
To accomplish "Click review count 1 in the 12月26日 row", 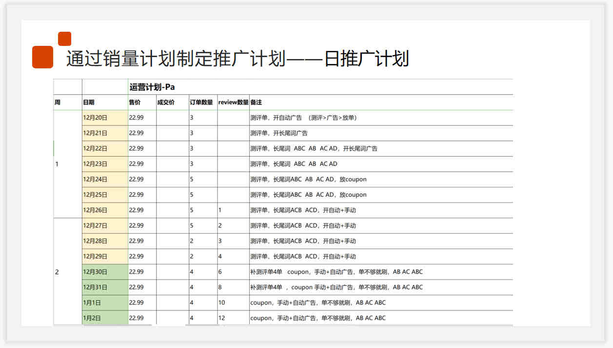I will 220,210.
